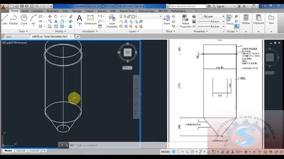Expand the Groups panel

pos(232,31)
